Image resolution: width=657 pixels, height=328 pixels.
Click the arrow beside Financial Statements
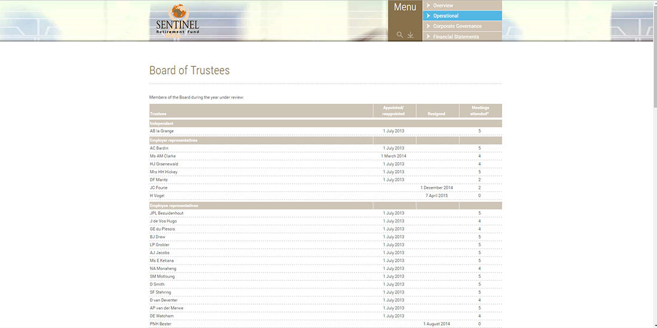tap(428, 36)
